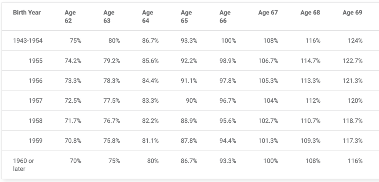Click the 113.3% cell in 1956 row
Image resolution: width=379 pixels, height=182 pixels.
[x=311, y=81]
